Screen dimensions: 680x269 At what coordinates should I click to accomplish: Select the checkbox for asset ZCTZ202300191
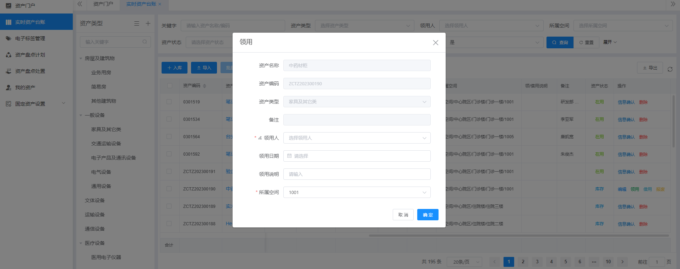point(169,171)
